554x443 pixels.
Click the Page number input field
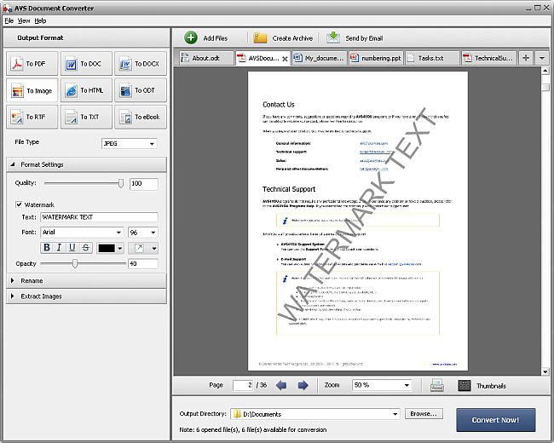[x=243, y=385]
